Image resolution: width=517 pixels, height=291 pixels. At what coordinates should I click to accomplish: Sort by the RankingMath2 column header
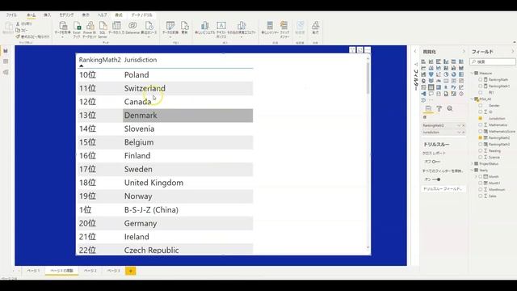pyautogui.click(x=100, y=60)
